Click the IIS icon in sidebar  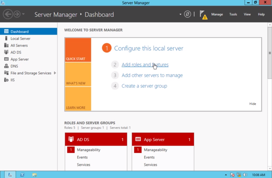pyautogui.click(x=6, y=80)
